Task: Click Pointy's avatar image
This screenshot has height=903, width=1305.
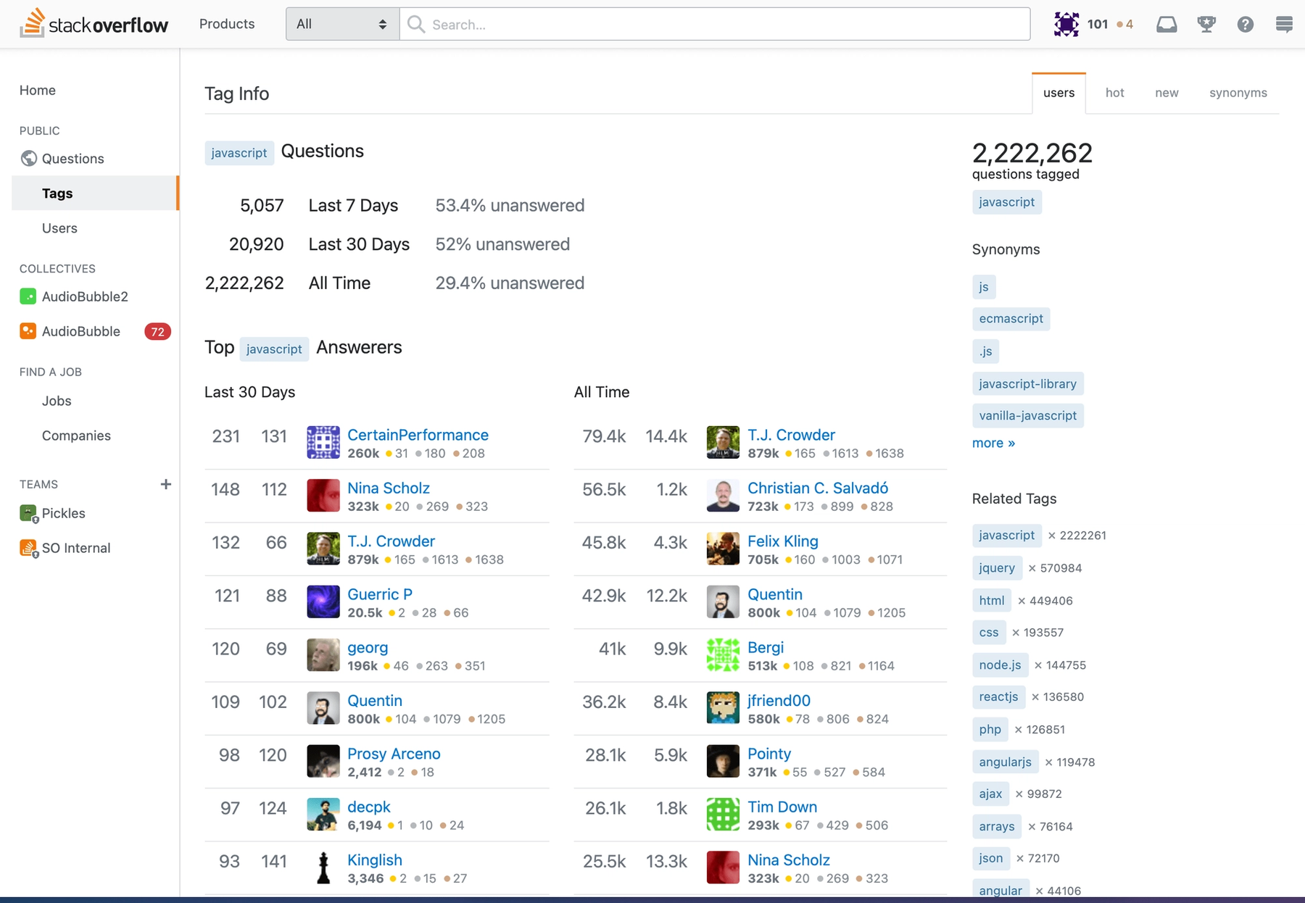Action: (x=723, y=761)
